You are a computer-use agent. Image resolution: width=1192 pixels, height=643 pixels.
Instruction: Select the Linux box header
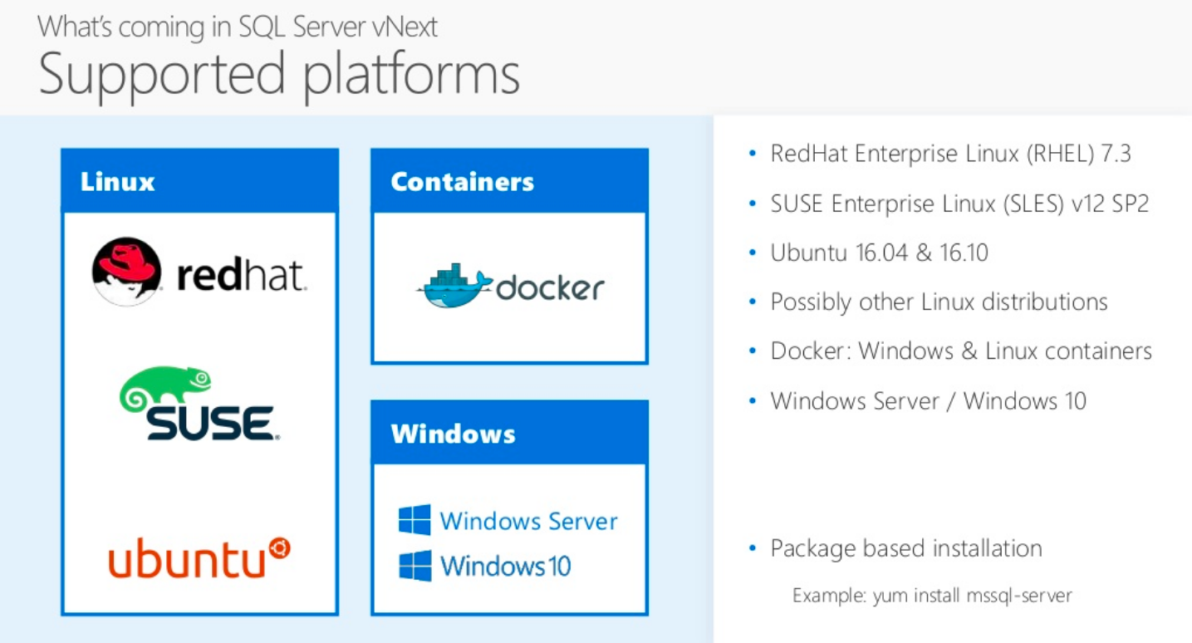(x=199, y=181)
